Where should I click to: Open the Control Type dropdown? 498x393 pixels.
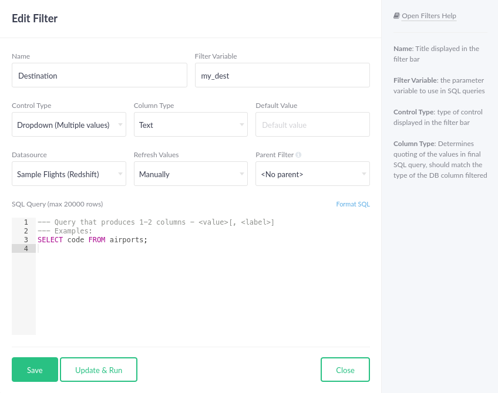(x=69, y=124)
